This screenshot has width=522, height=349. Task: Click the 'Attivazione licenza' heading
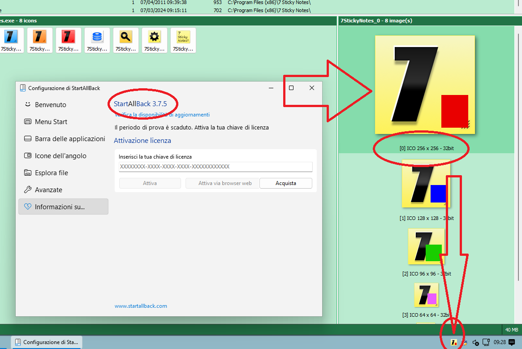point(142,141)
